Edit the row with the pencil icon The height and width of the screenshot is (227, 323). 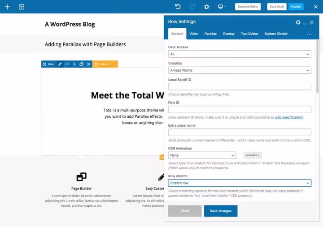60,64
